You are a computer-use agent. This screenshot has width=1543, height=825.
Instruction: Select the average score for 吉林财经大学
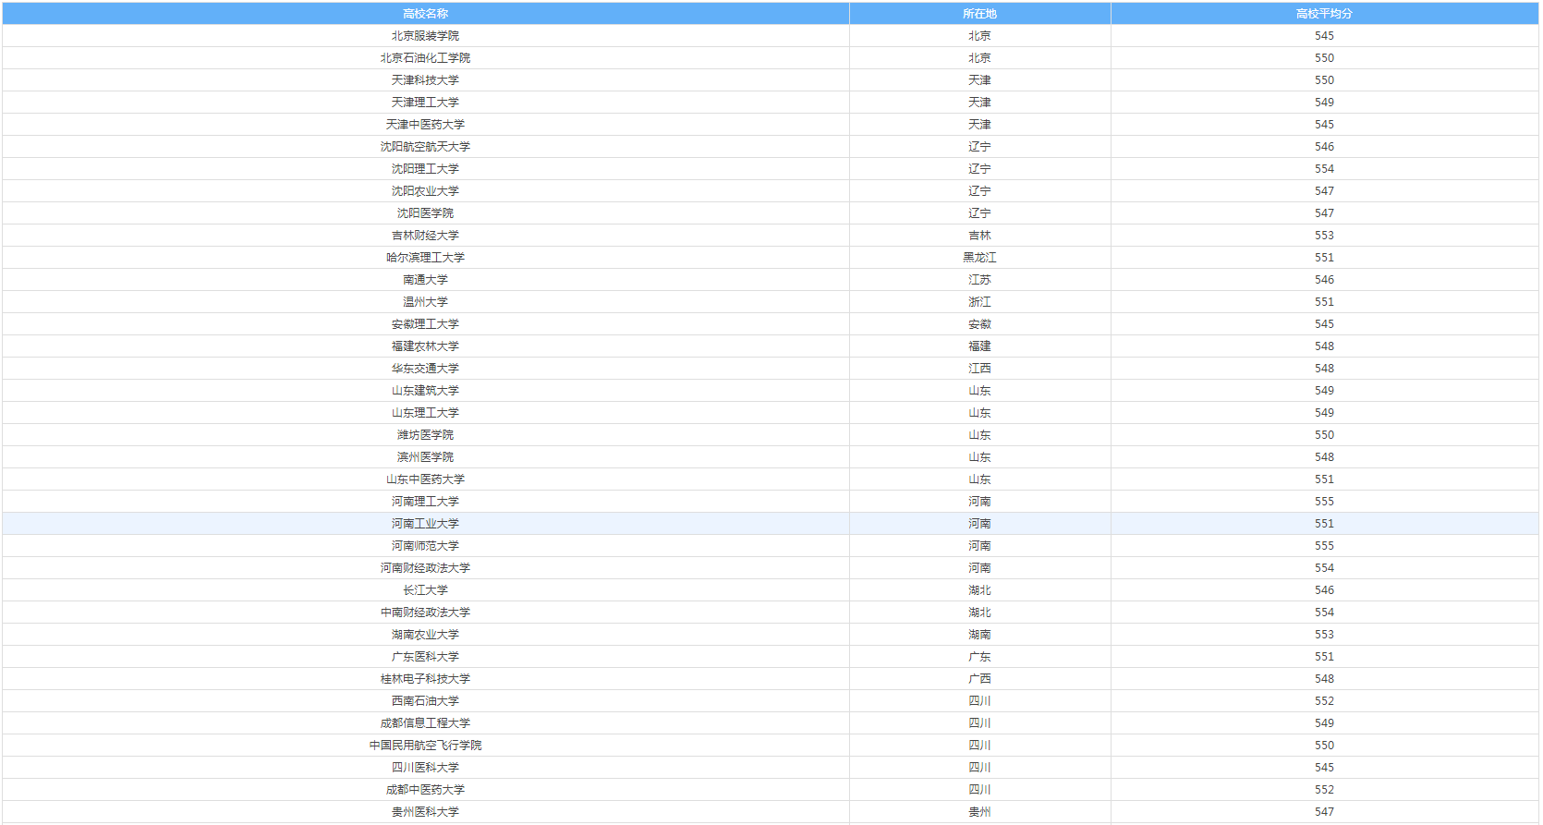(1324, 236)
